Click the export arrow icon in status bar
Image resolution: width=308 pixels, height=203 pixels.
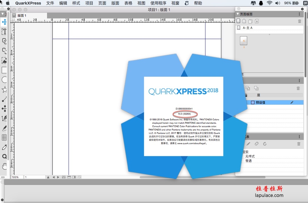point(79,177)
